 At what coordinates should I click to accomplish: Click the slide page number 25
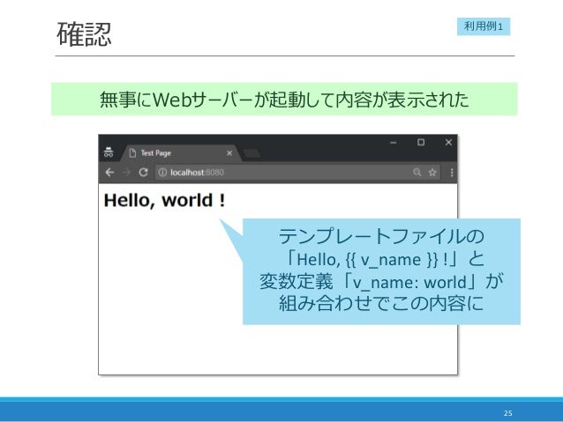[507, 413]
